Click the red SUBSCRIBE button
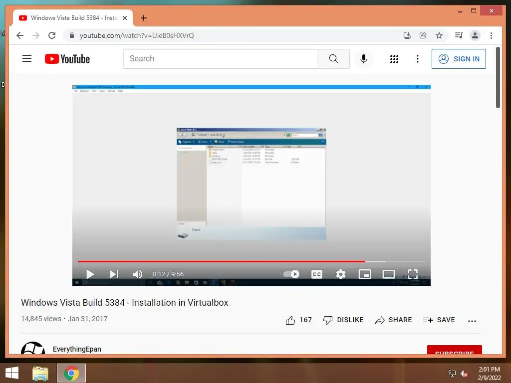 (x=454, y=351)
